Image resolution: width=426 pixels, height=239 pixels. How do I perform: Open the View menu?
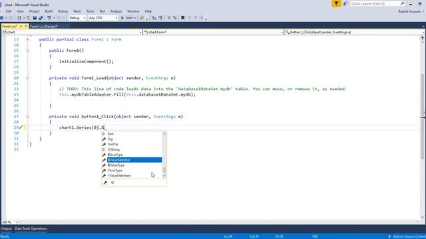[21, 11]
